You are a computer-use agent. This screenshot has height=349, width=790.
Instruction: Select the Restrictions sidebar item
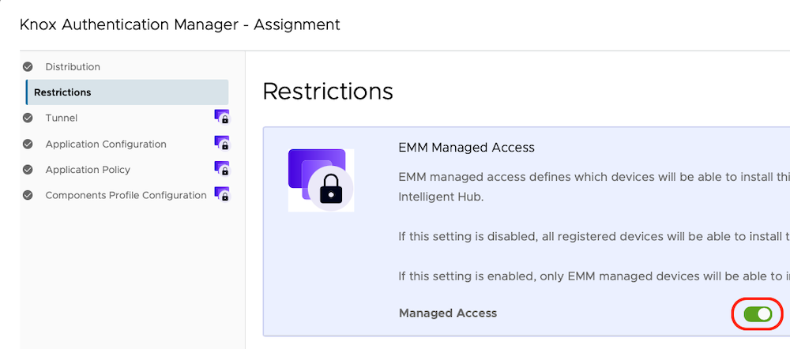pos(62,92)
